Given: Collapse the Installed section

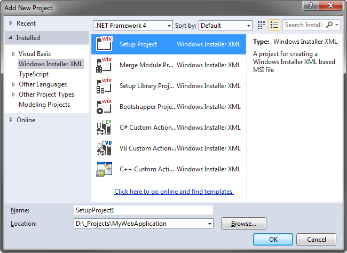Looking at the screenshot, I should coord(10,37).
